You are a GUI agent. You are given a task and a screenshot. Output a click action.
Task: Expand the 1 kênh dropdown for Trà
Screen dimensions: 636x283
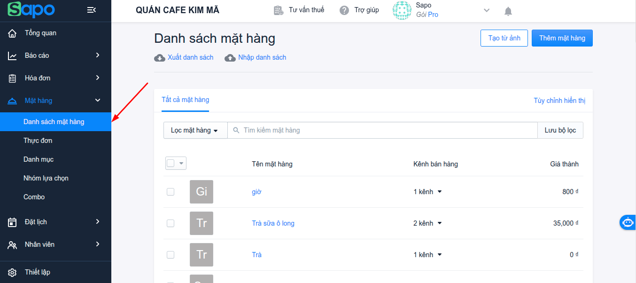coord(440,255)
